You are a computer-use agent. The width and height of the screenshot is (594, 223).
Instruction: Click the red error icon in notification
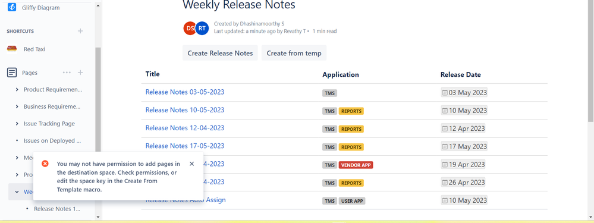tap(45, 164)
